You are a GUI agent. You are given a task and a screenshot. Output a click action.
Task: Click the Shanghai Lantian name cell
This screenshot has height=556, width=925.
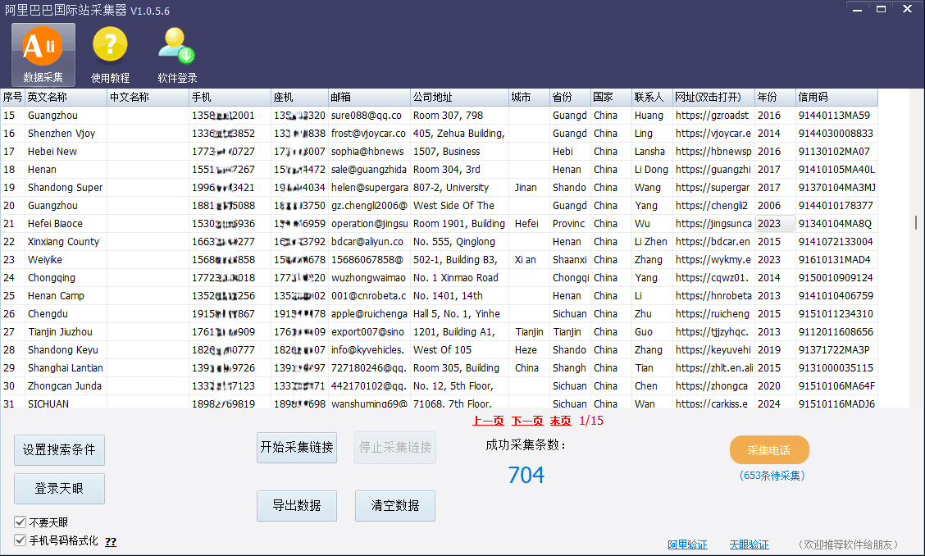[x=66, y=367]
